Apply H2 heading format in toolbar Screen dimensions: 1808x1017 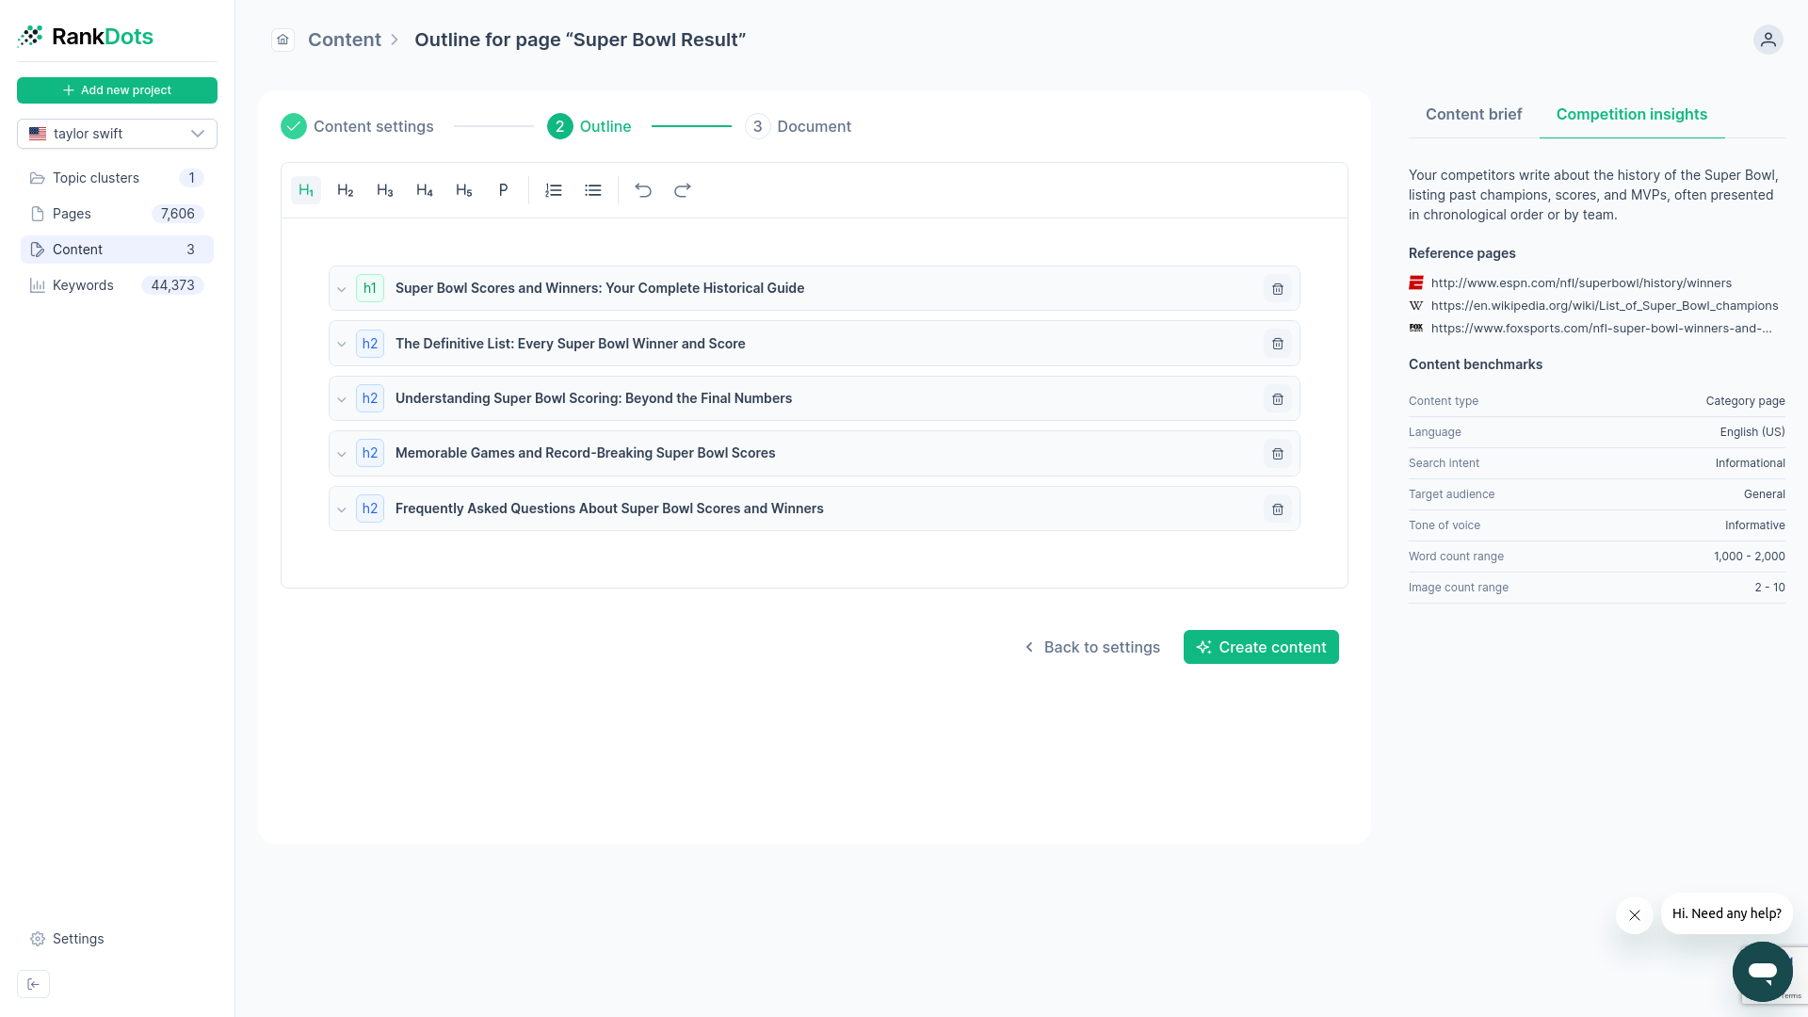(345, 189)
